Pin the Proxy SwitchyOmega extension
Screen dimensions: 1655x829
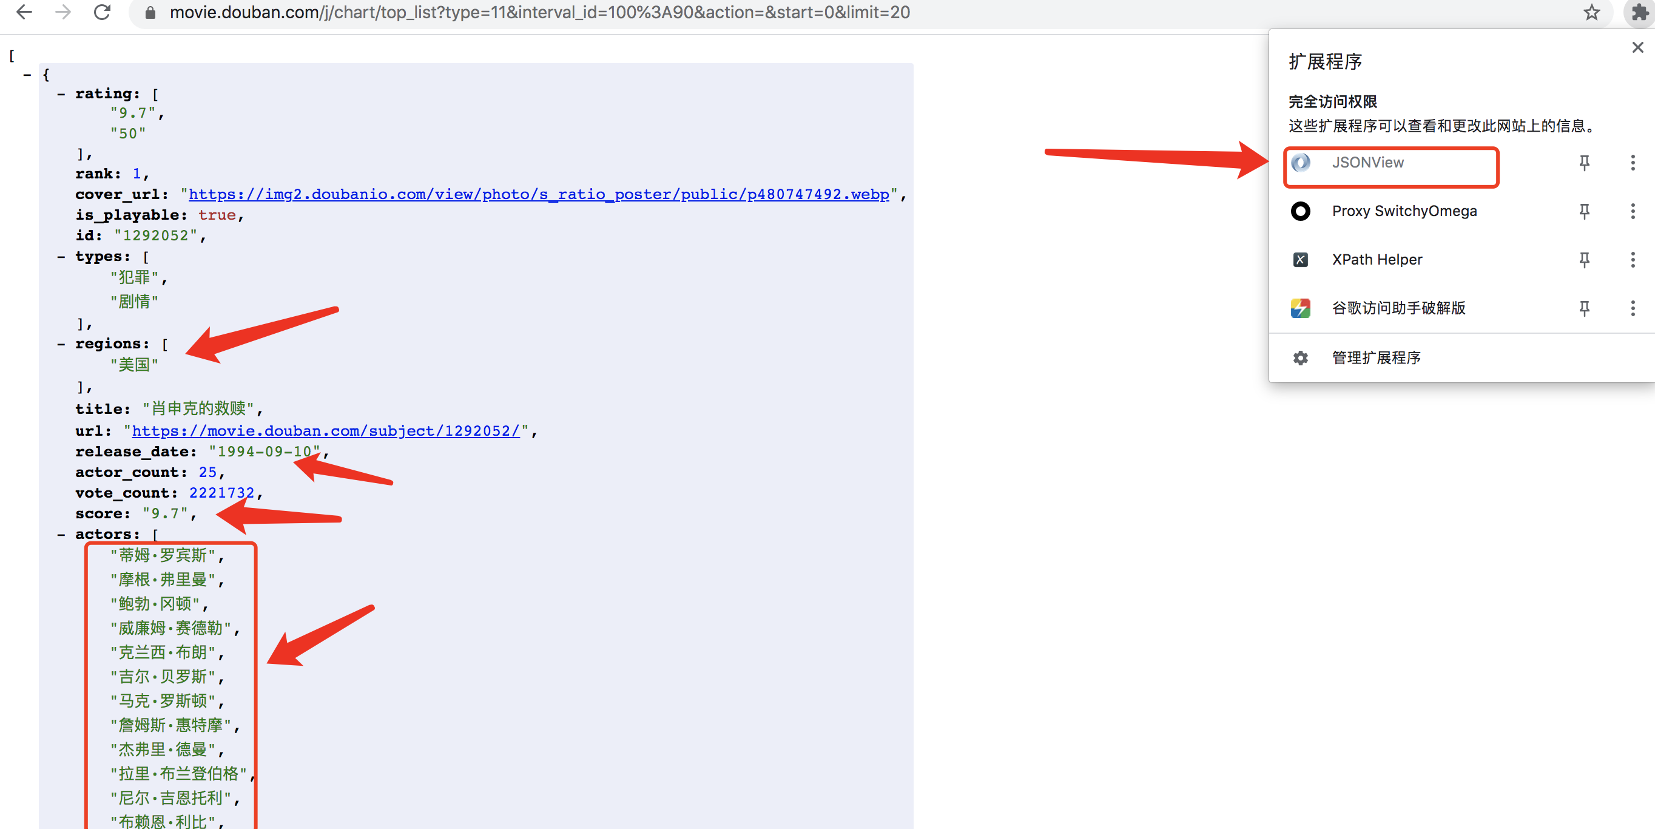tap(1585, 211)
